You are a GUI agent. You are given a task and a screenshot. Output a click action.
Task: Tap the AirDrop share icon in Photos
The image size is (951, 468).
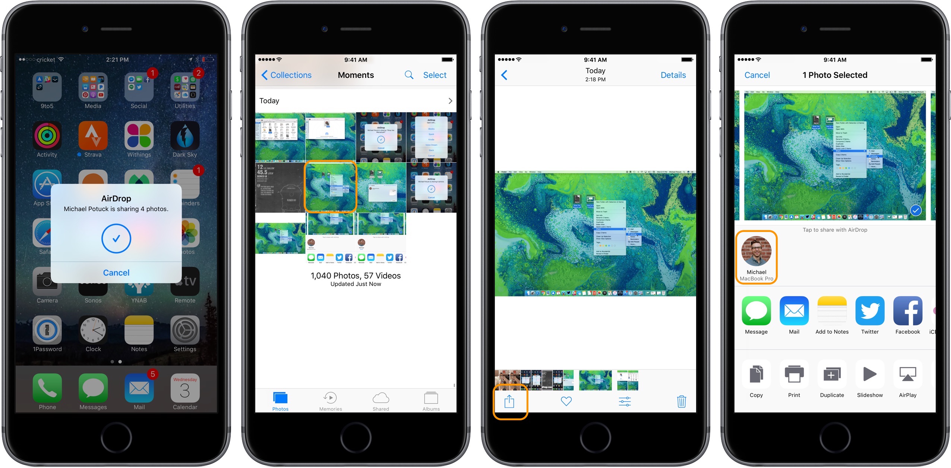click(x=509, y=401)
